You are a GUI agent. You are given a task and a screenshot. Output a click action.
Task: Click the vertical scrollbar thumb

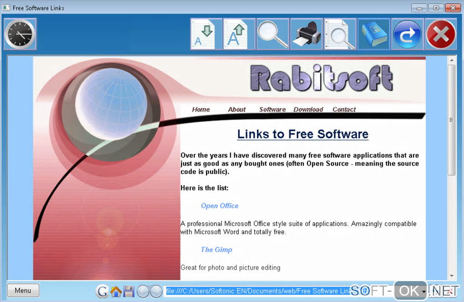[451, 120]
